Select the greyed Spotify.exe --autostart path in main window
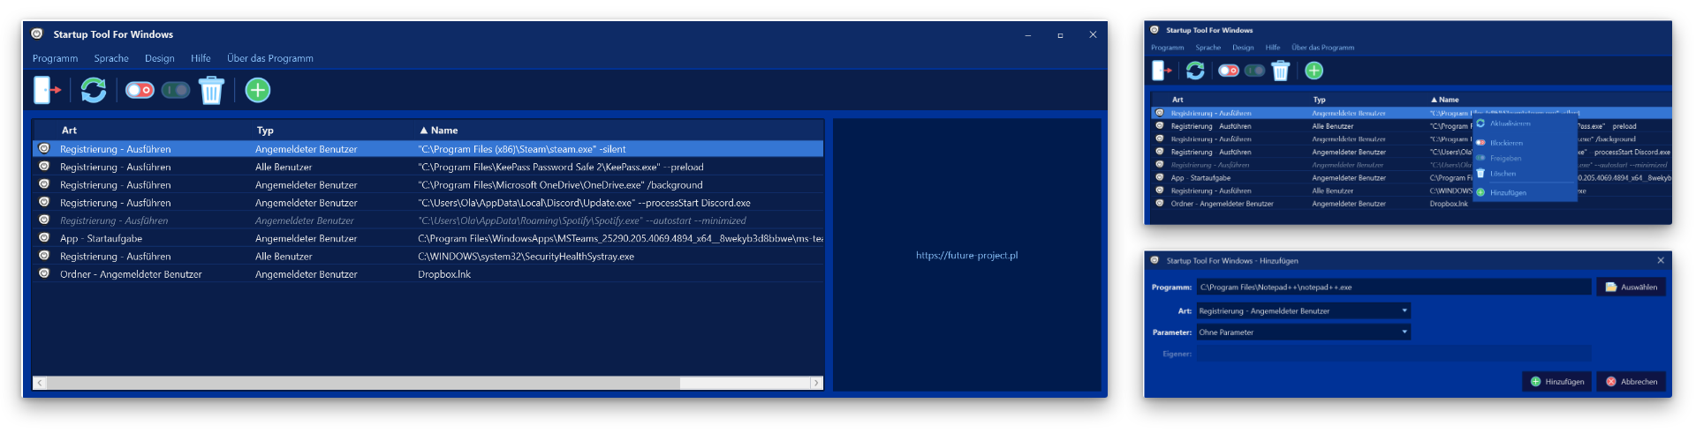Viewport: 1696px width, 433px height. 582,220
